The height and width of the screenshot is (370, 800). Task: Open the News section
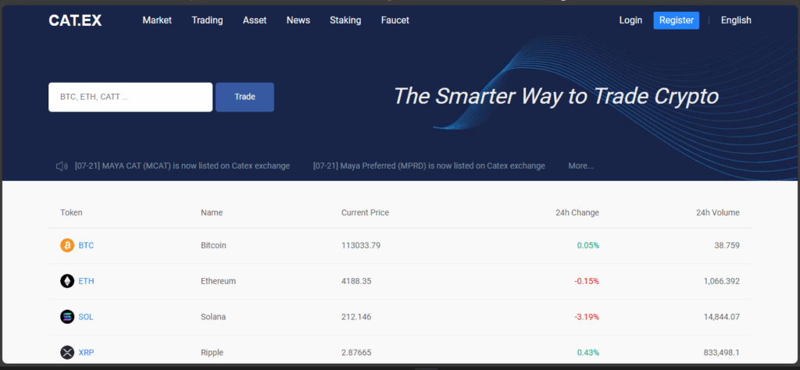[x=298, y=20]
